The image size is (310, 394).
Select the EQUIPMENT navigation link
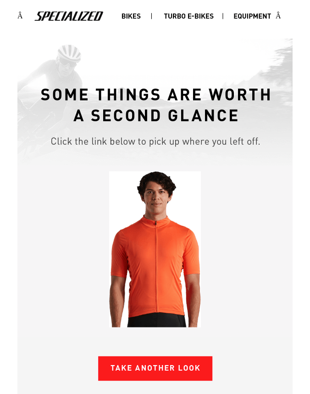click(252, 17)
